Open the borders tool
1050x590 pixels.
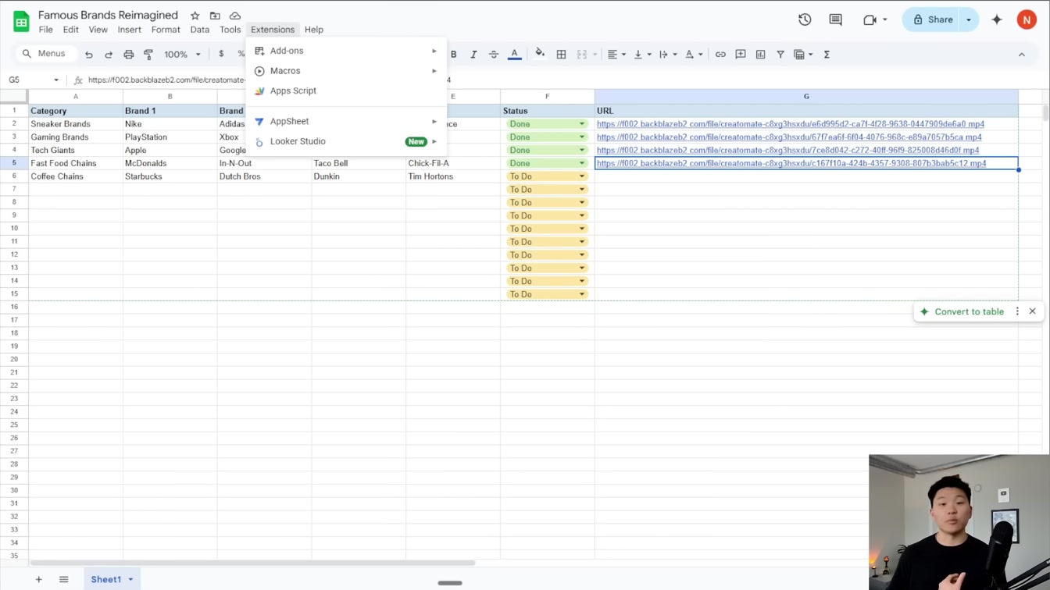click(561, 55)
